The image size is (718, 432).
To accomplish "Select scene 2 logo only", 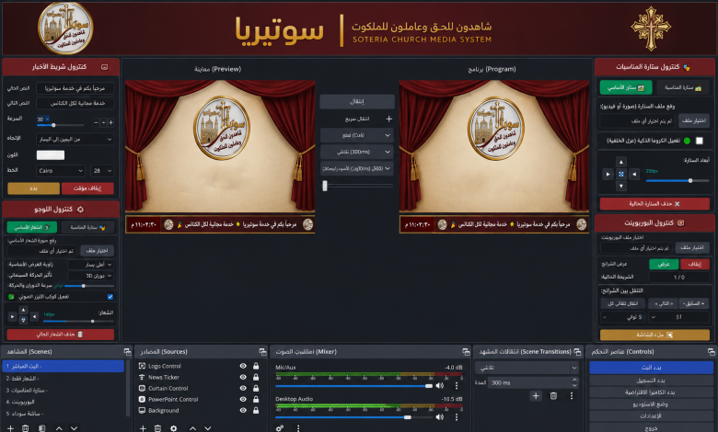I will (64, 379).
